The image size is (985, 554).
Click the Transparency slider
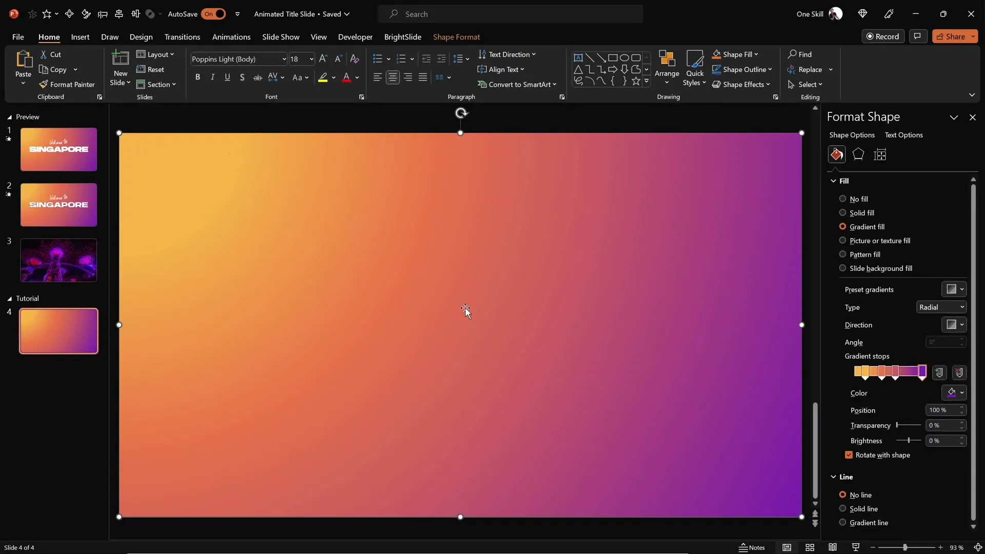pos(909,425)
